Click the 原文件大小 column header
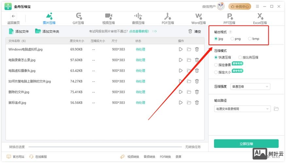286x163 pixels. tap(77, 41)
